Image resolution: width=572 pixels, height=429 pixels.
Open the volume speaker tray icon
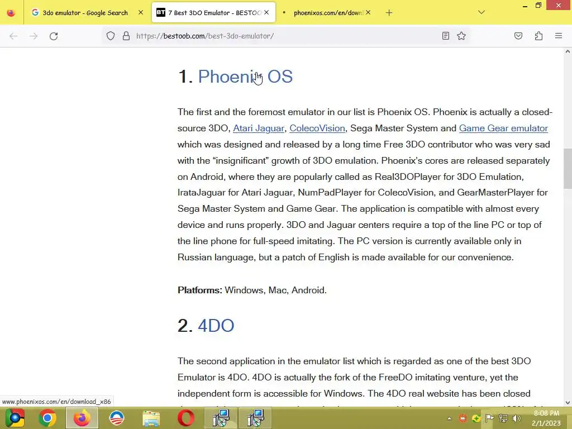517,418
